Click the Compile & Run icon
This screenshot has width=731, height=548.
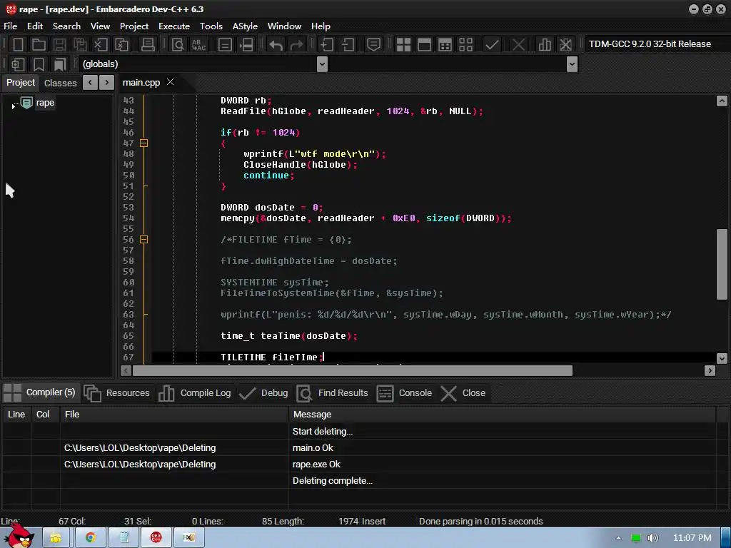tap(445, 45)
